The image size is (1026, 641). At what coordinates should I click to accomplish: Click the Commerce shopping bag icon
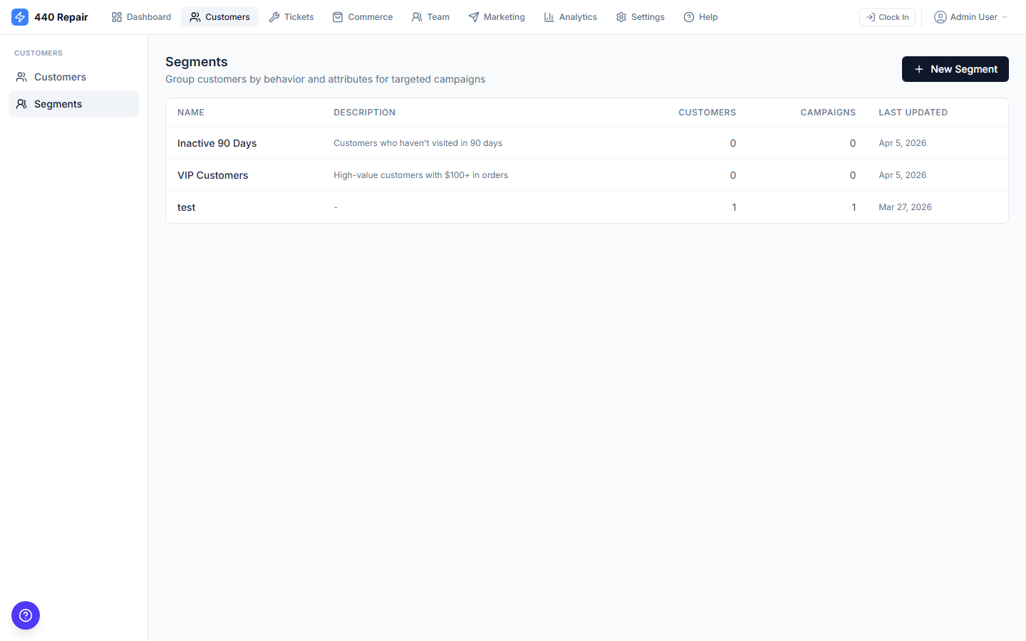click(x=338, y=17)
